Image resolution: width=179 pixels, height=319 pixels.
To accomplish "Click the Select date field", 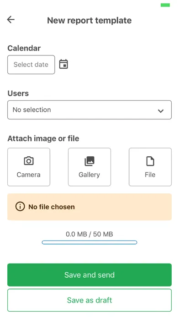I will point(31,65).
